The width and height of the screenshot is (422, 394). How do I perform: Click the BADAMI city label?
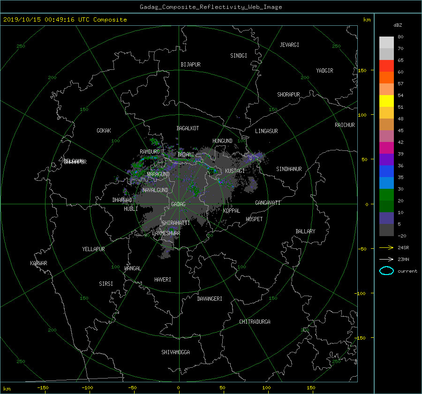click(186, 155)
